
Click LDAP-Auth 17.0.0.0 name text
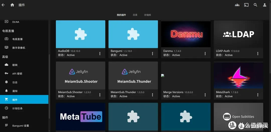pyautogui.click(x=228, y=51)
